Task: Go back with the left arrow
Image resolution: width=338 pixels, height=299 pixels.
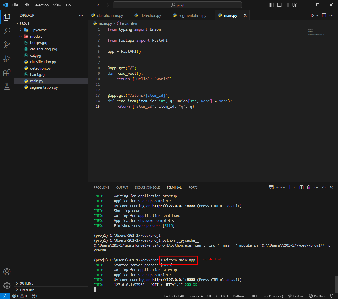Action: pyautogui.click(x=99, y=5)
